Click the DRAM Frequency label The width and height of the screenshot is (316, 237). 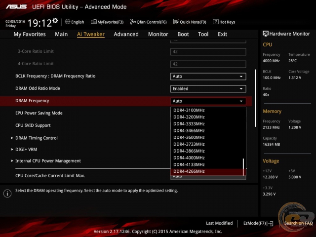click(32, 101)
